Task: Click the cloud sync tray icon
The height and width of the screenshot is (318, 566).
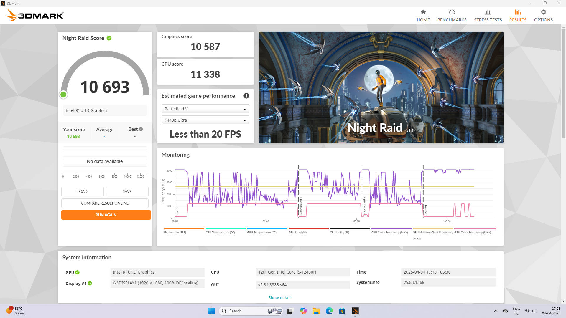Action: coord(505,311)
